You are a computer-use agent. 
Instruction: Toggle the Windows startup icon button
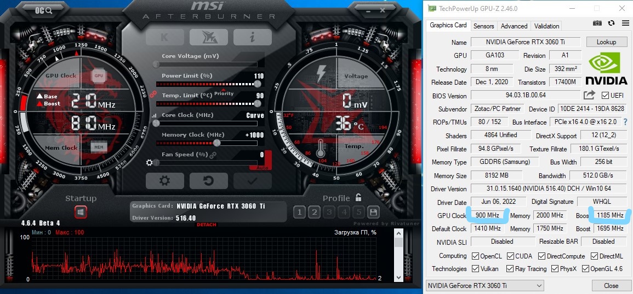81,212
